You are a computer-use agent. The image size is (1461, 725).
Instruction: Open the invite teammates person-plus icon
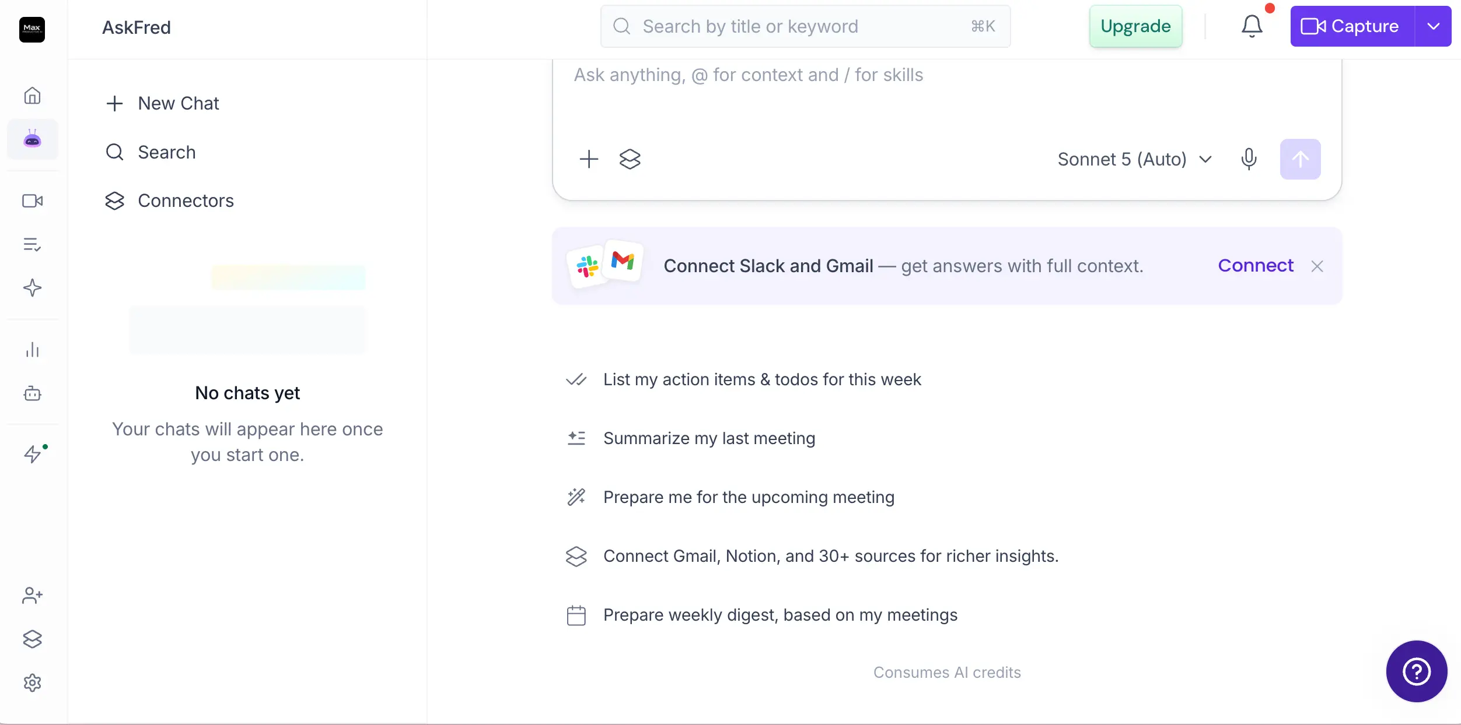point(33,596)
